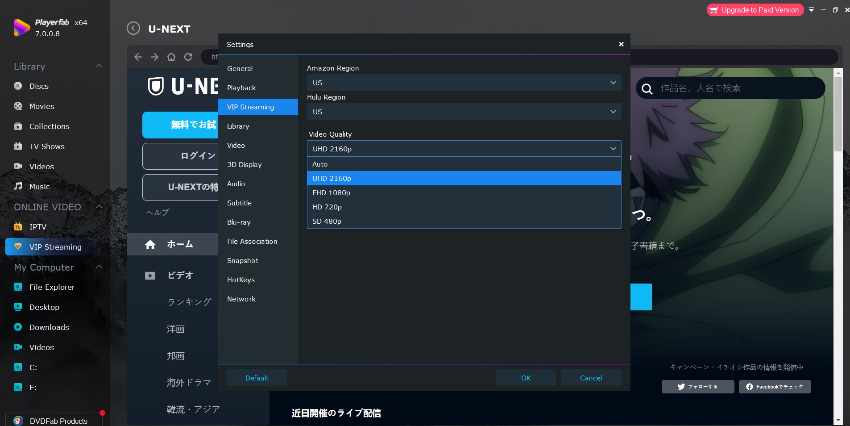Image resolution: width=850 pixels, height=426 pixels.
Task: Open the General settings tab
Action: click(x=258, y=68)
